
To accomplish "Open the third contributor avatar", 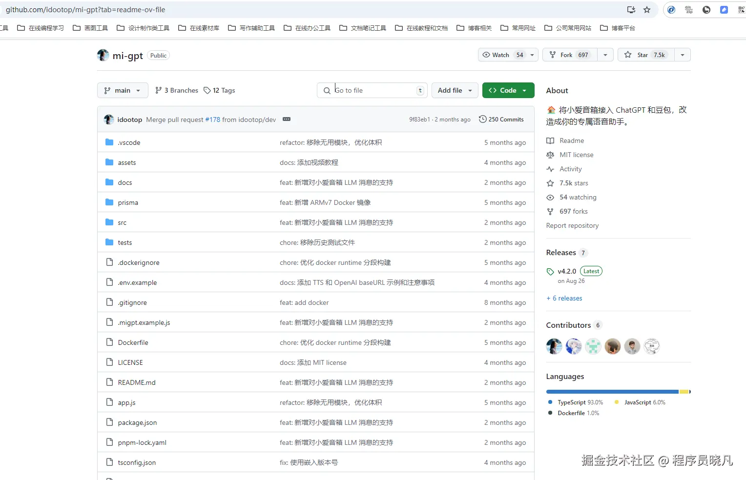I will (x=593, y=346).
